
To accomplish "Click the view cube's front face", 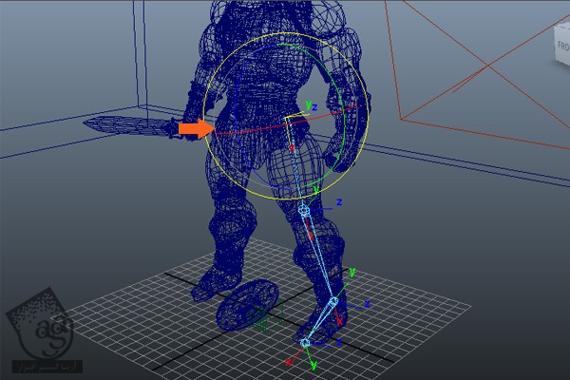I will click(562, 44).
